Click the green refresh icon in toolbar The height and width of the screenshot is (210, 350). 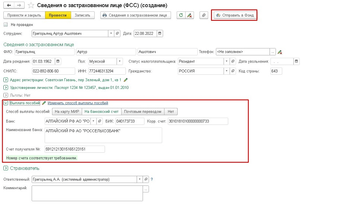pos(181,15)
